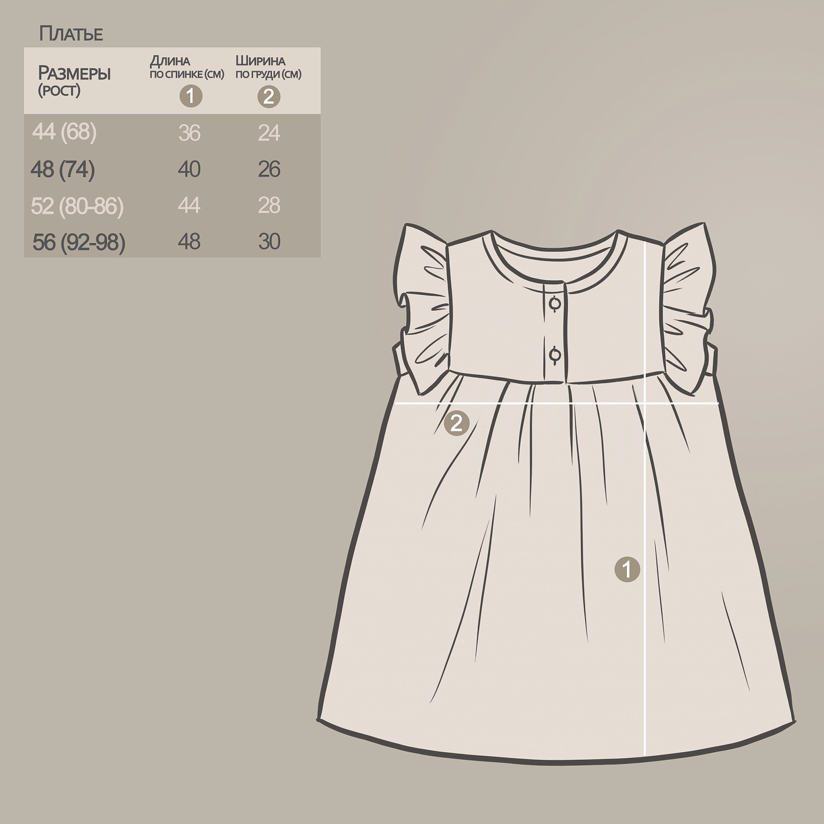Image resolution: width=824 pixels, height=824 pixels.
Task: Click the chest width value 30
Action: [269, 242]
